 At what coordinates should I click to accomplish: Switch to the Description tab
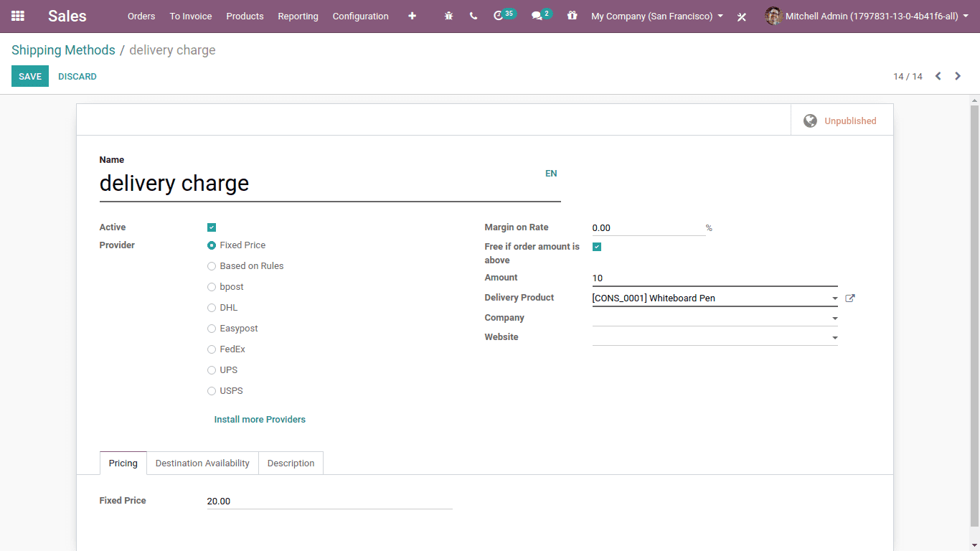pyautogui.click(x=291, y=463)
